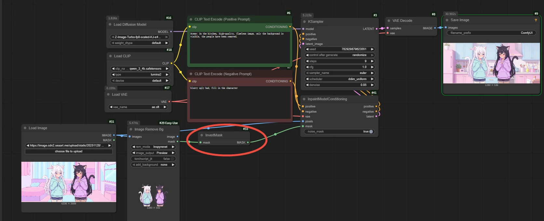The width and height of the screenshot is (544, 221).
Task: Collapse the KSampler node via its title dot
Action: (x=304, y=21)
